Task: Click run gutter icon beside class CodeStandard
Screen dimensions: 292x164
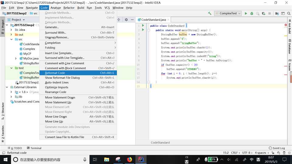Action: (x=143, y=26)
